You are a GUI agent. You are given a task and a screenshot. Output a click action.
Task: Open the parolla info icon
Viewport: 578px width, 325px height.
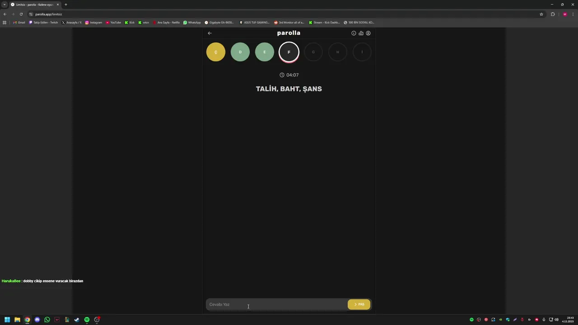coord(354,33)
